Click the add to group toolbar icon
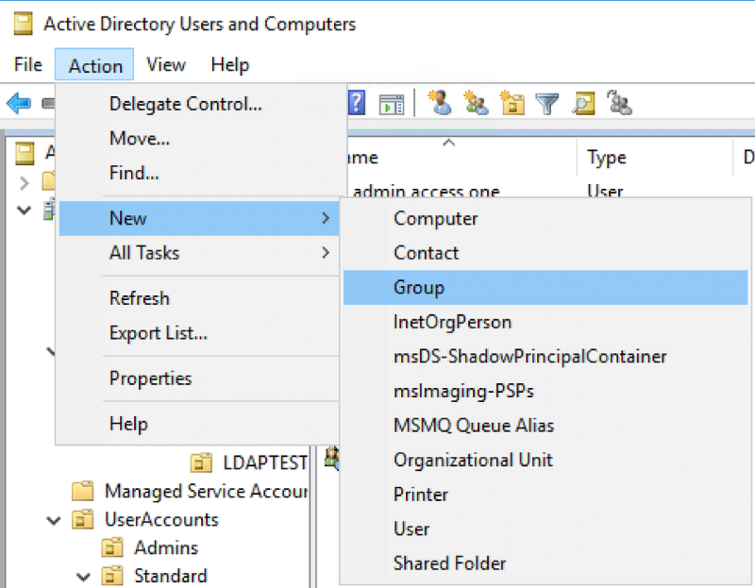Screen dimensions: 755x588 619,103
